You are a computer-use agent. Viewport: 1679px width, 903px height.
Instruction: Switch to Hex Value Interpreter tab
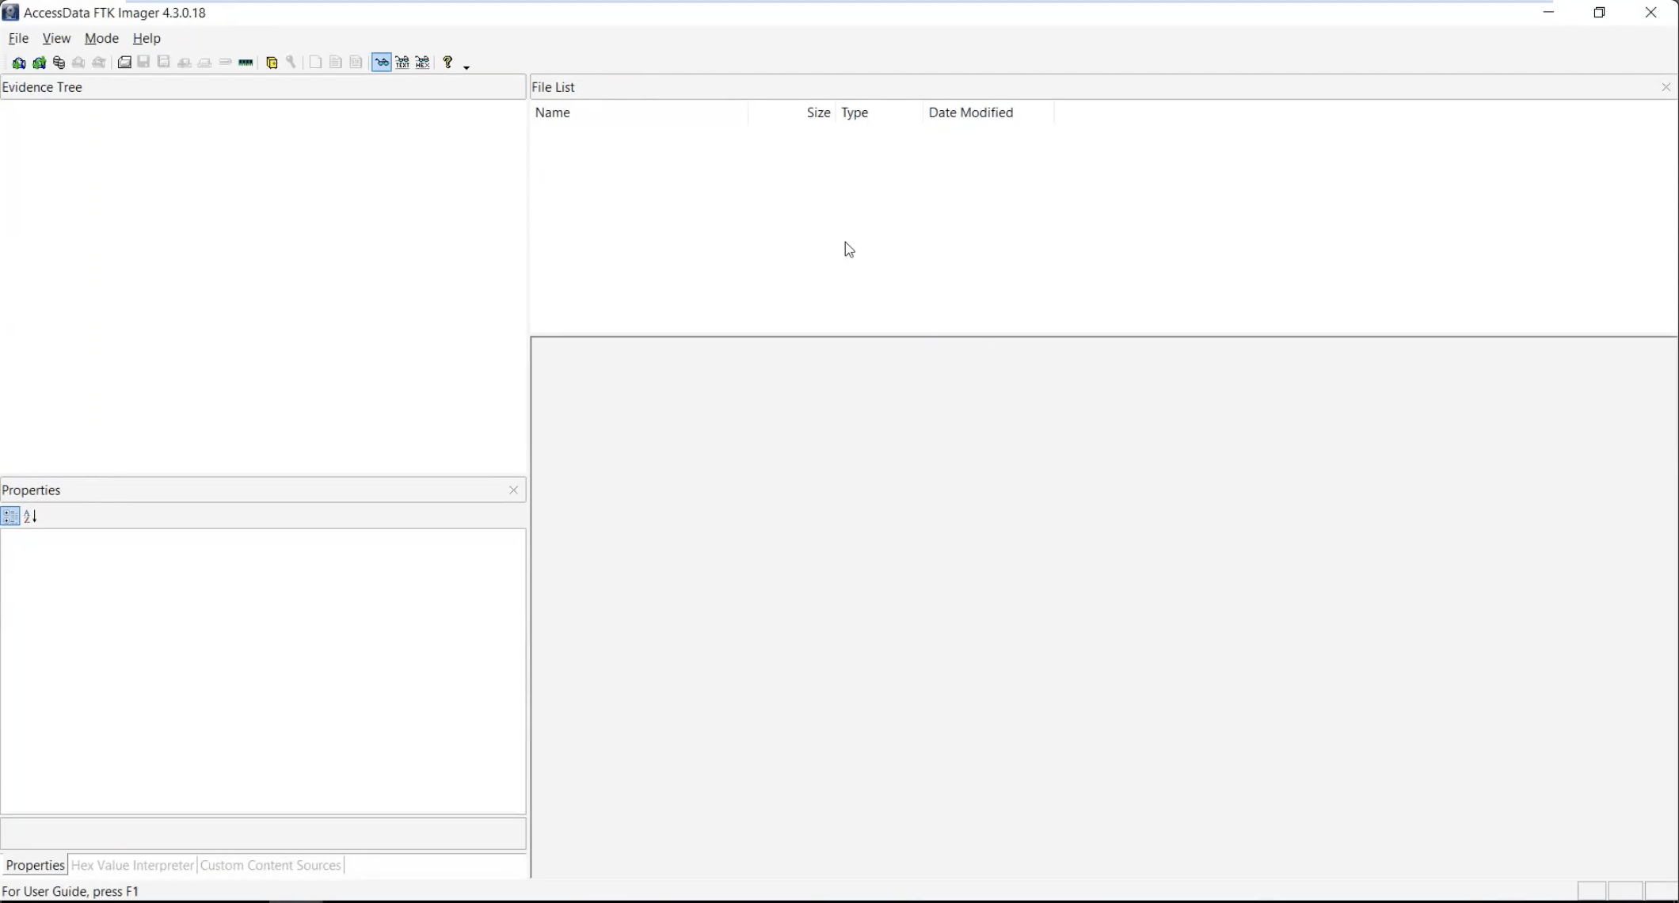click(x=132, y=865)
